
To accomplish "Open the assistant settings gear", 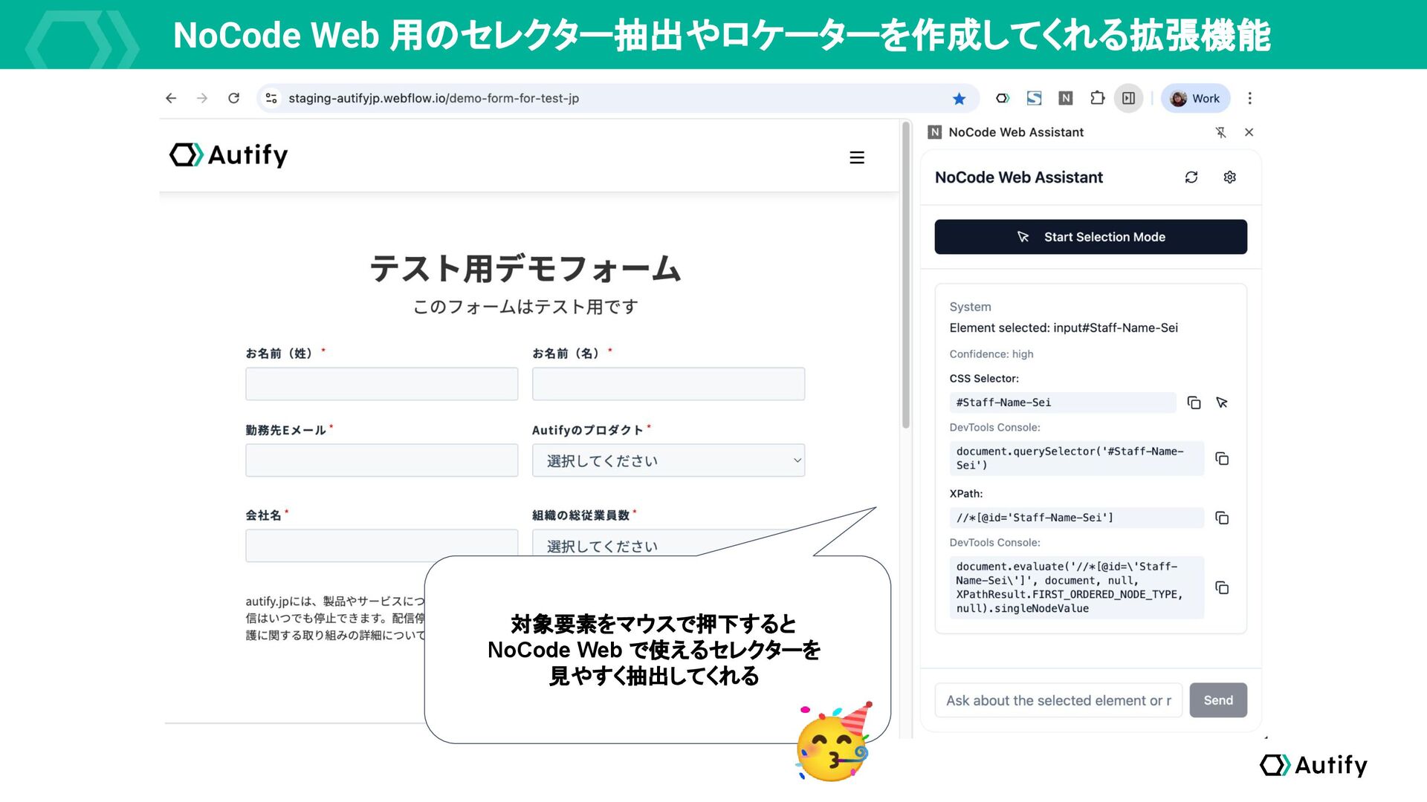I will 1230,177.
